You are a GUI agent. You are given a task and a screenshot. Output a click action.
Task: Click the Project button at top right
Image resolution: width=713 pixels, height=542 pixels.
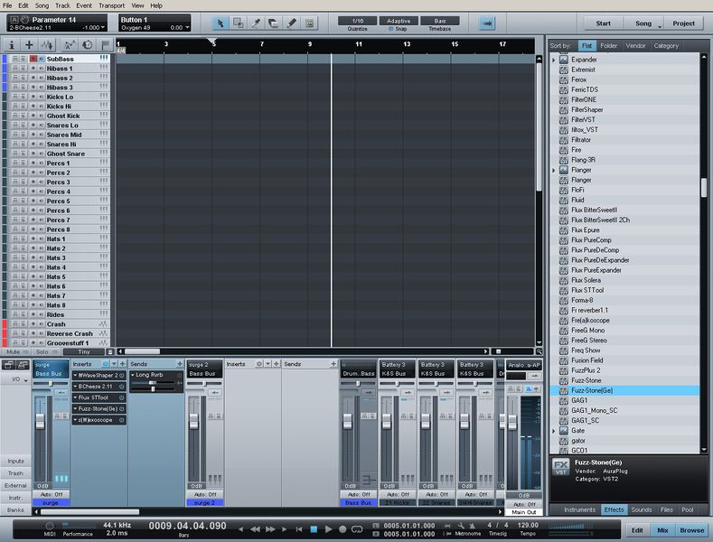click(683, 23)
